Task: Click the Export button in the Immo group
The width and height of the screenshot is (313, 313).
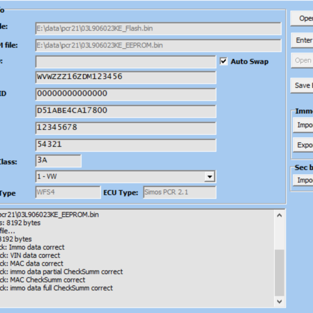Action: click(x=303, y=145)
